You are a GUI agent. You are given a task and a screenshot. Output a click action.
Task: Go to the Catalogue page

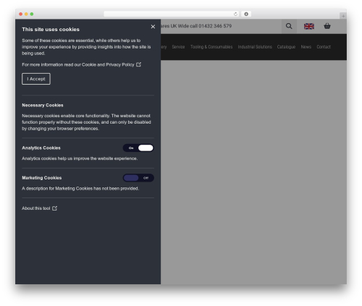pyautogui.click(x=286, y=47)
